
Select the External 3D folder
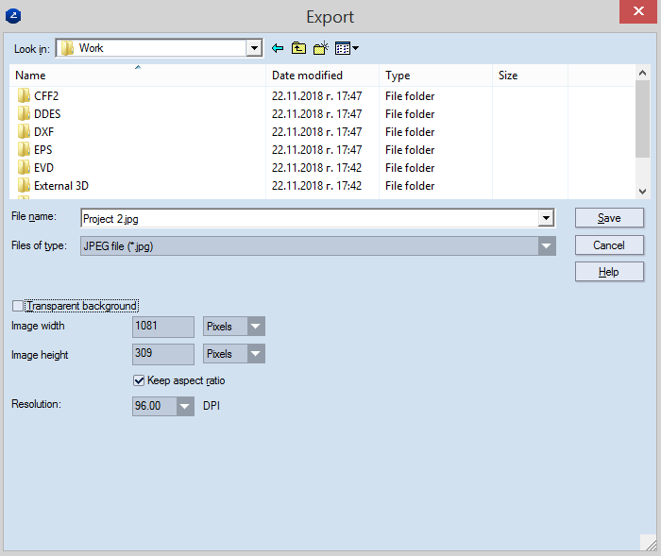pos(60,186)
